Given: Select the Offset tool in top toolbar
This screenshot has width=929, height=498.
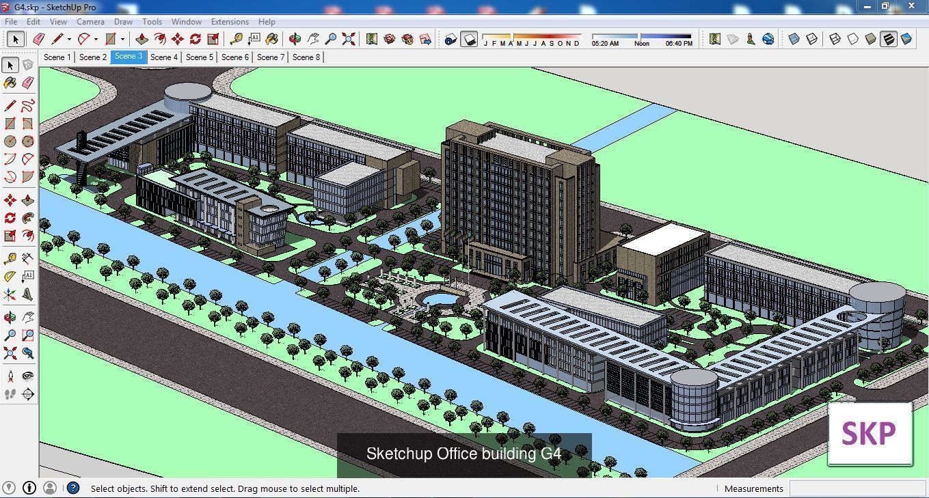Looking at the screenshot, I should tap(160, 39).
